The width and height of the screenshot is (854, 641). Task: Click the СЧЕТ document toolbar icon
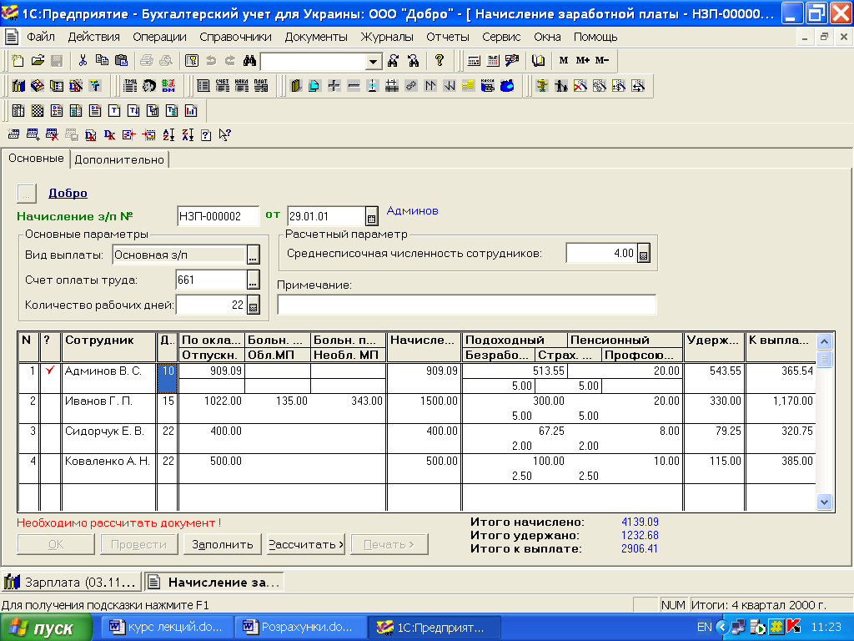coord(222,86)
